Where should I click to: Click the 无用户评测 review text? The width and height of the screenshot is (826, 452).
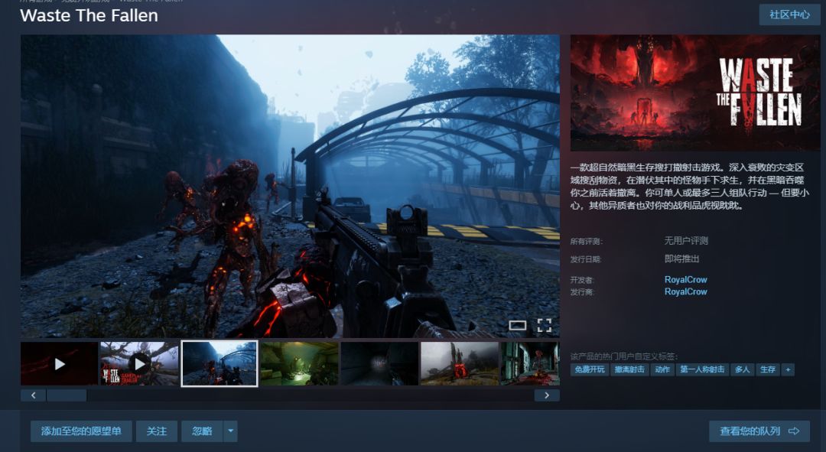tap(686, 241)
